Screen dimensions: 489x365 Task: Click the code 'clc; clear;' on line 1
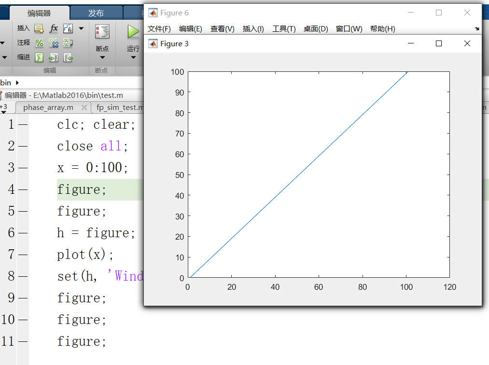96,124
